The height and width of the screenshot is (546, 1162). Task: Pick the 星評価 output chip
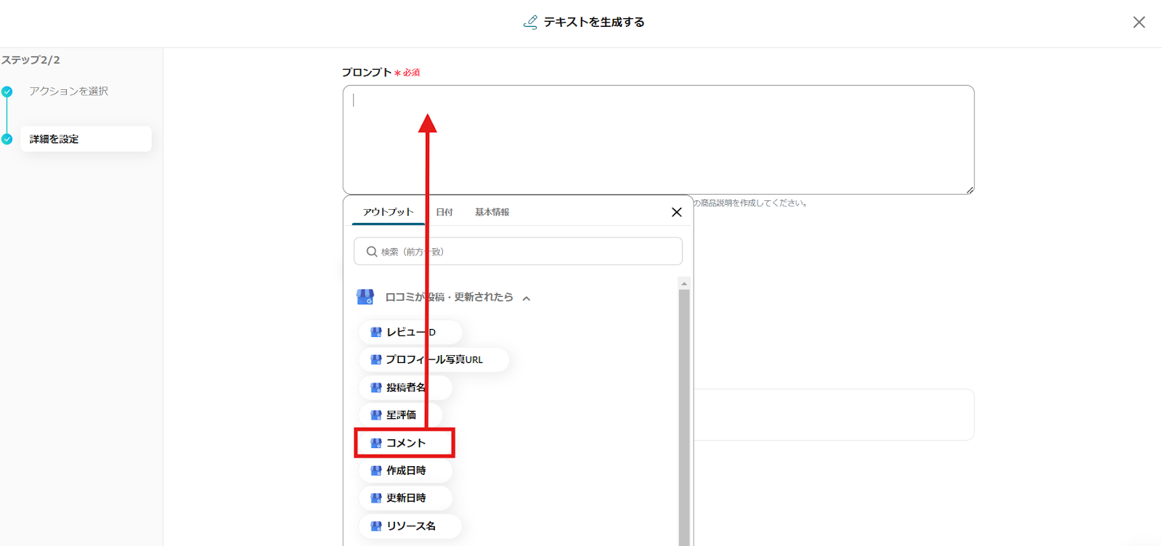coord(400,415)
